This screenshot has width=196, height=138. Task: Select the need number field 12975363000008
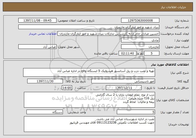pos(140,21)
